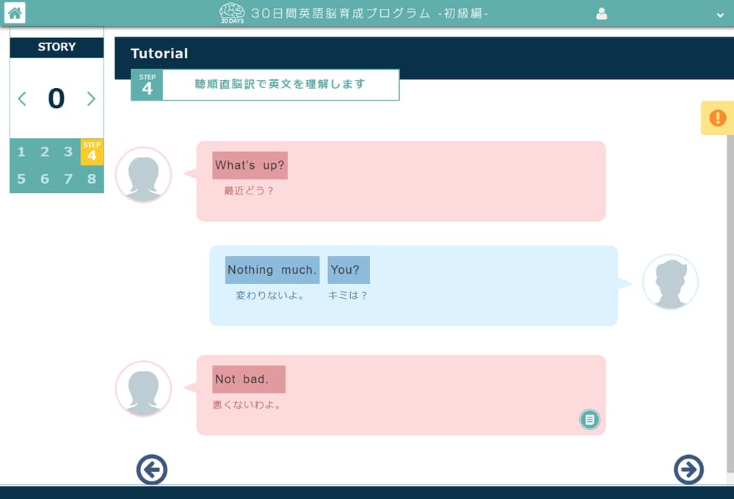Click the "What's up?" phrase chip

click(250, 165)
